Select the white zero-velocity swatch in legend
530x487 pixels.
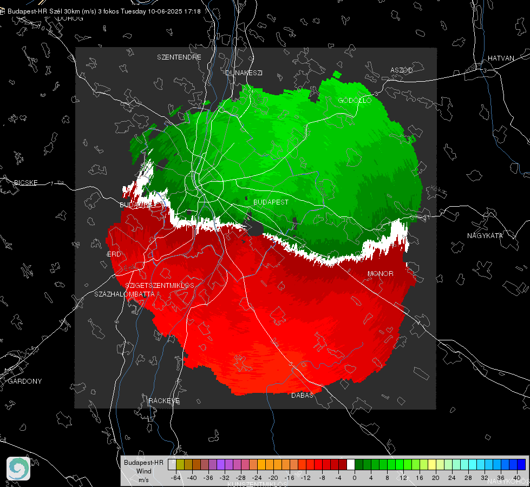[x=351, y=464]
